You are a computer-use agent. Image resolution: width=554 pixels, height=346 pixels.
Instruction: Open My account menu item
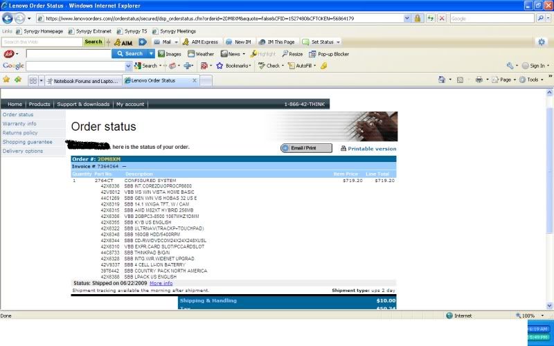(130, 104)
